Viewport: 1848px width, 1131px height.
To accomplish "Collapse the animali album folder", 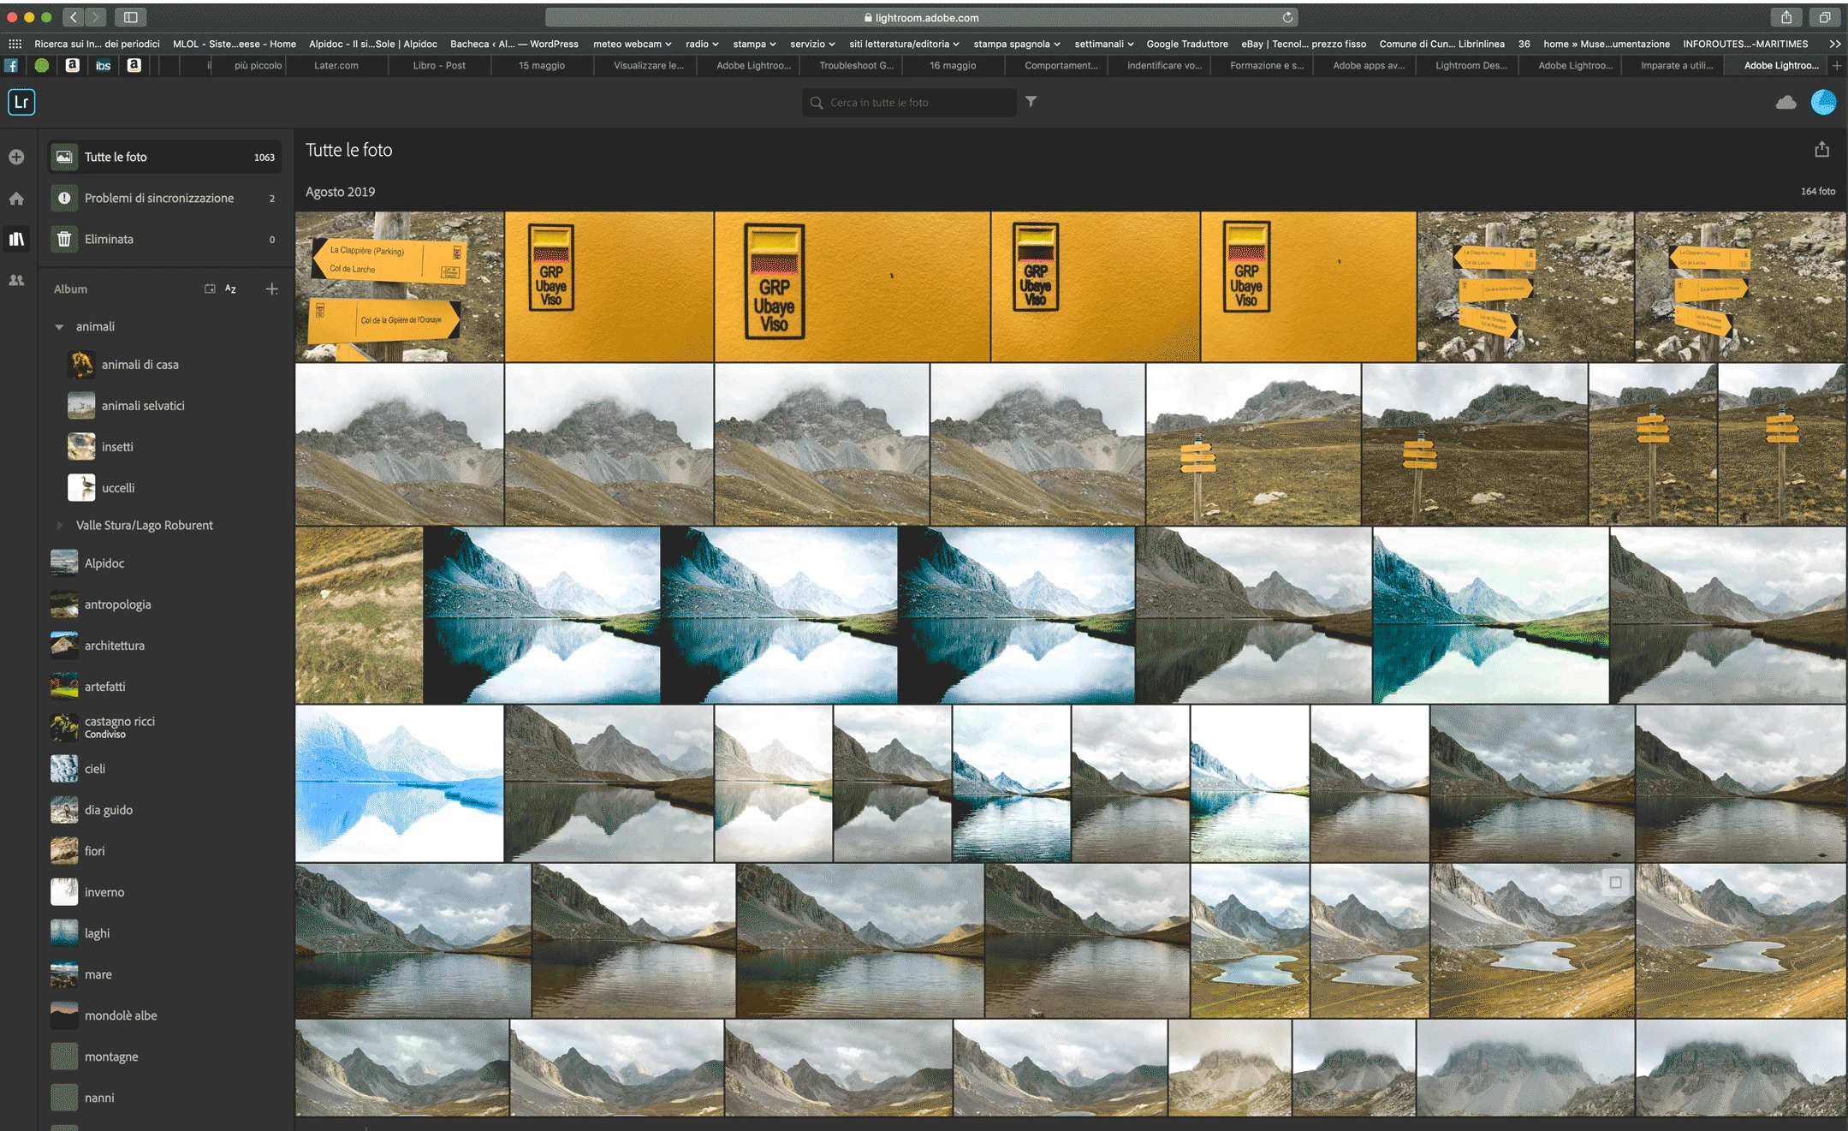I will point(59,327).
